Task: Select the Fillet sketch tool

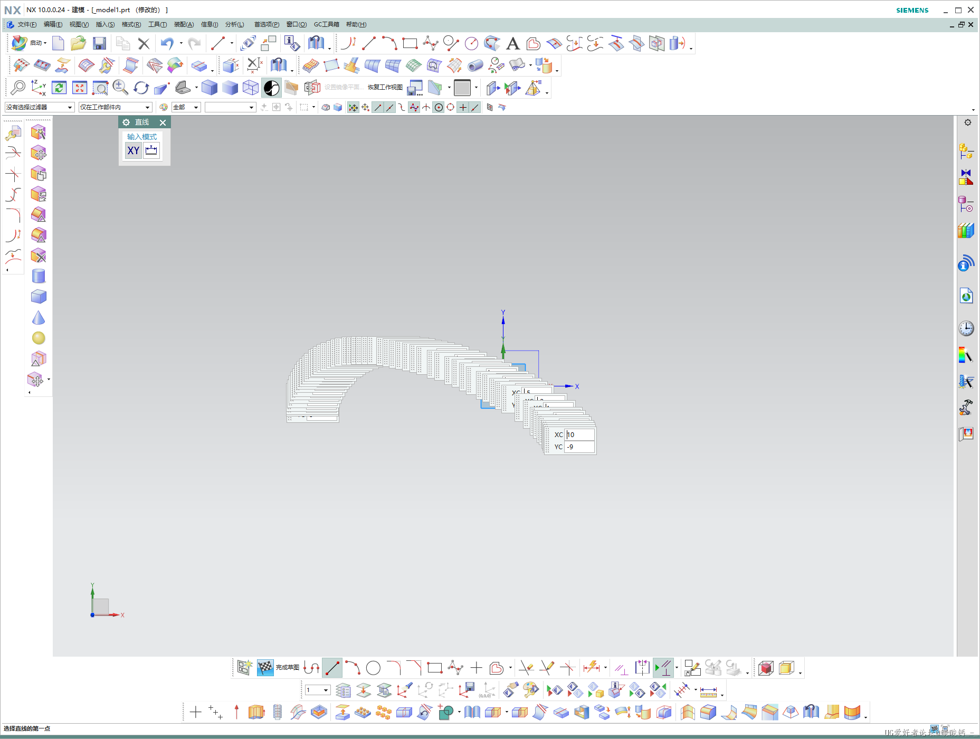Action: click(394, 668)
